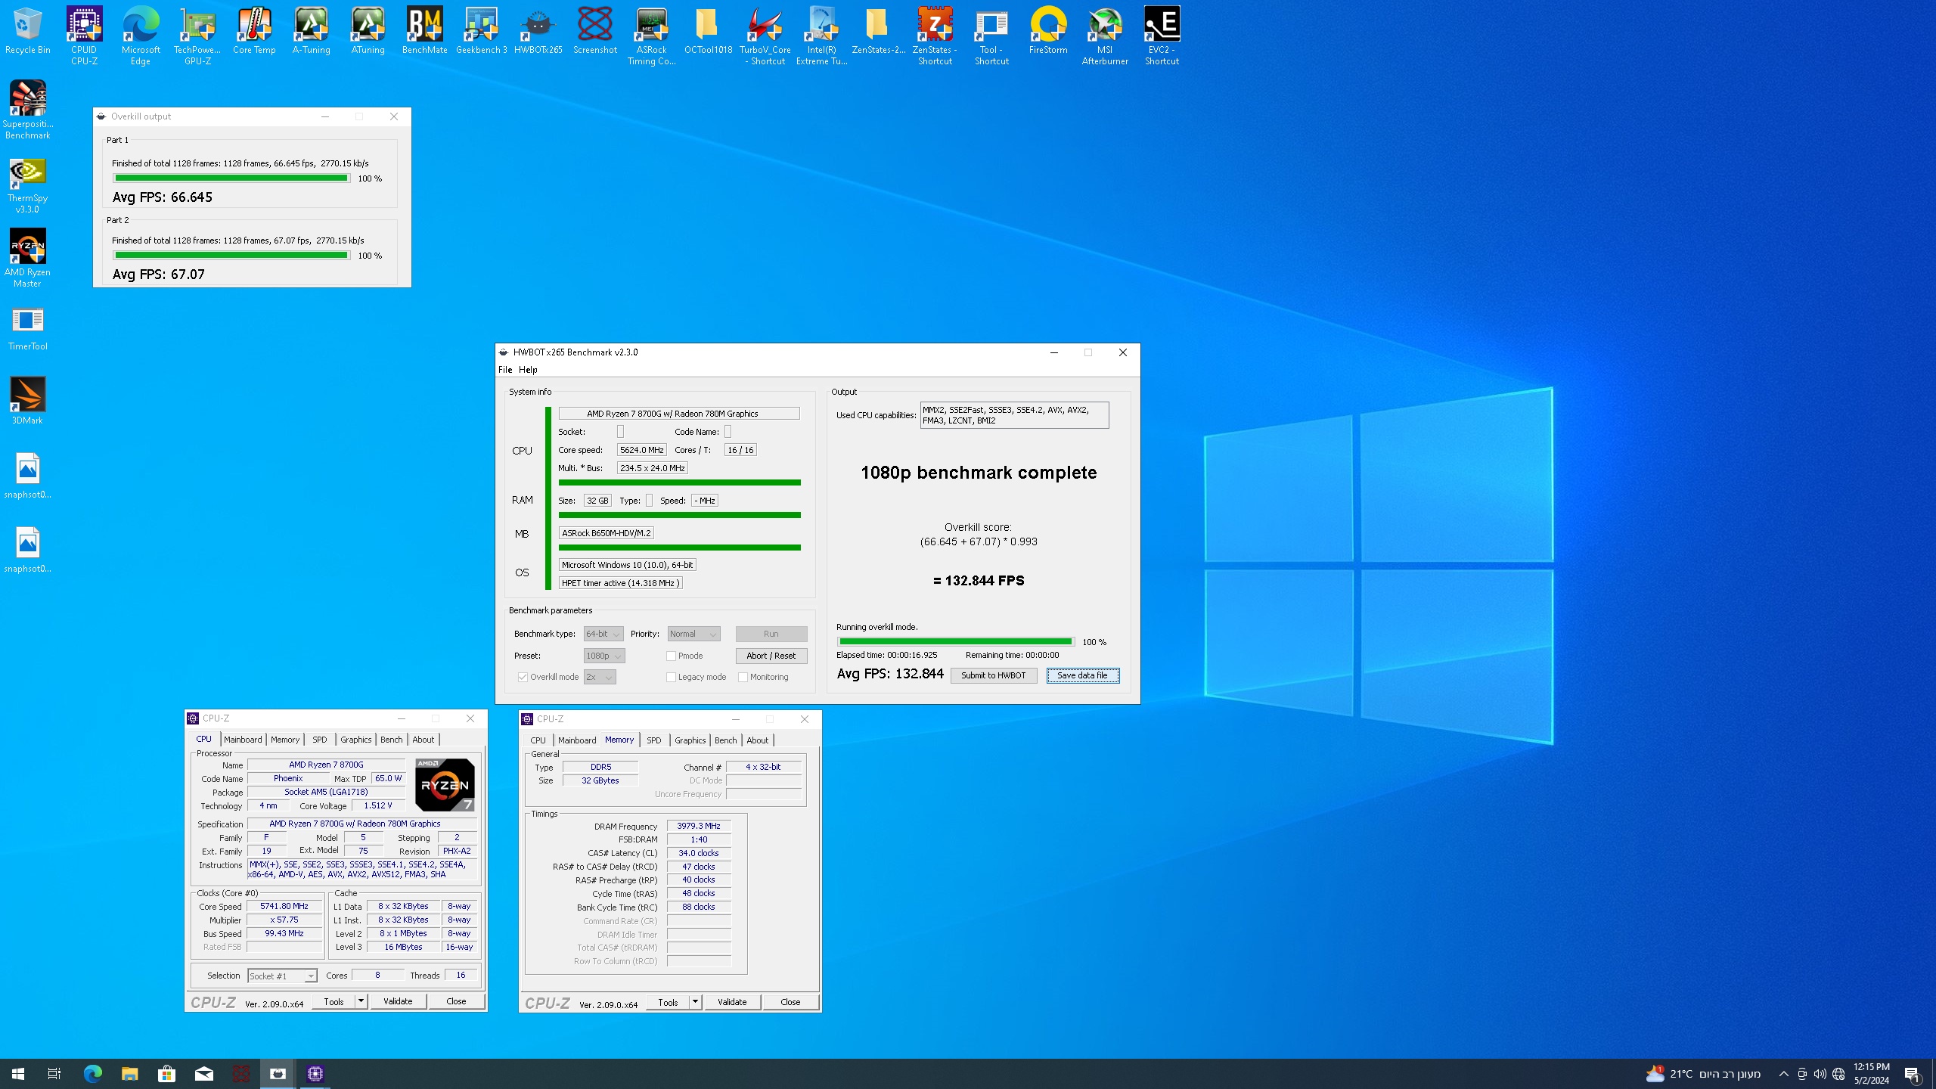Click the taskbar clock showing 12:15 PM
Viewport: 1936px width, 1089px height.
click(x=1871, y=1074)
